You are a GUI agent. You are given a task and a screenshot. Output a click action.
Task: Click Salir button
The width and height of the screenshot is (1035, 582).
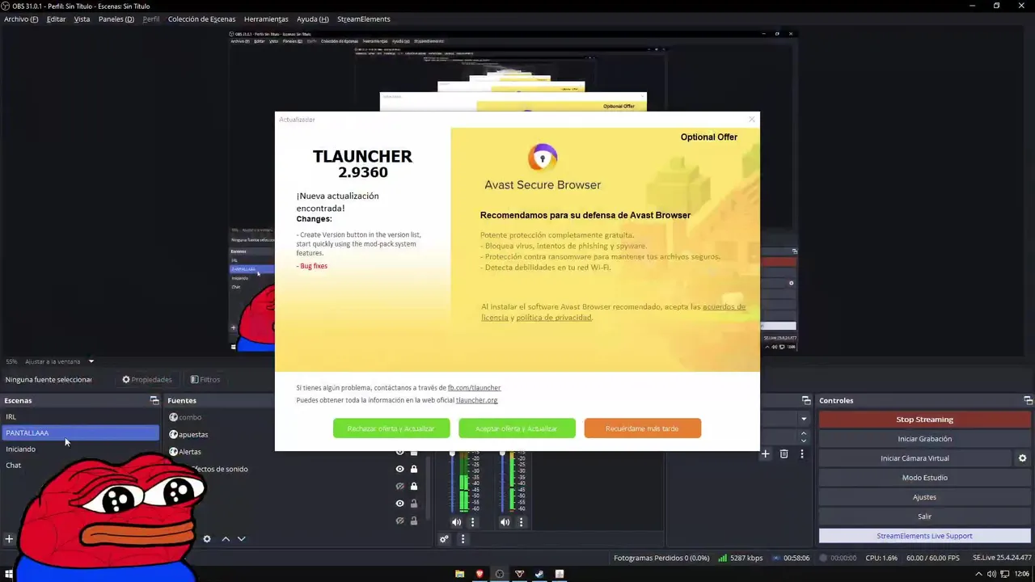tap(924, 517)
